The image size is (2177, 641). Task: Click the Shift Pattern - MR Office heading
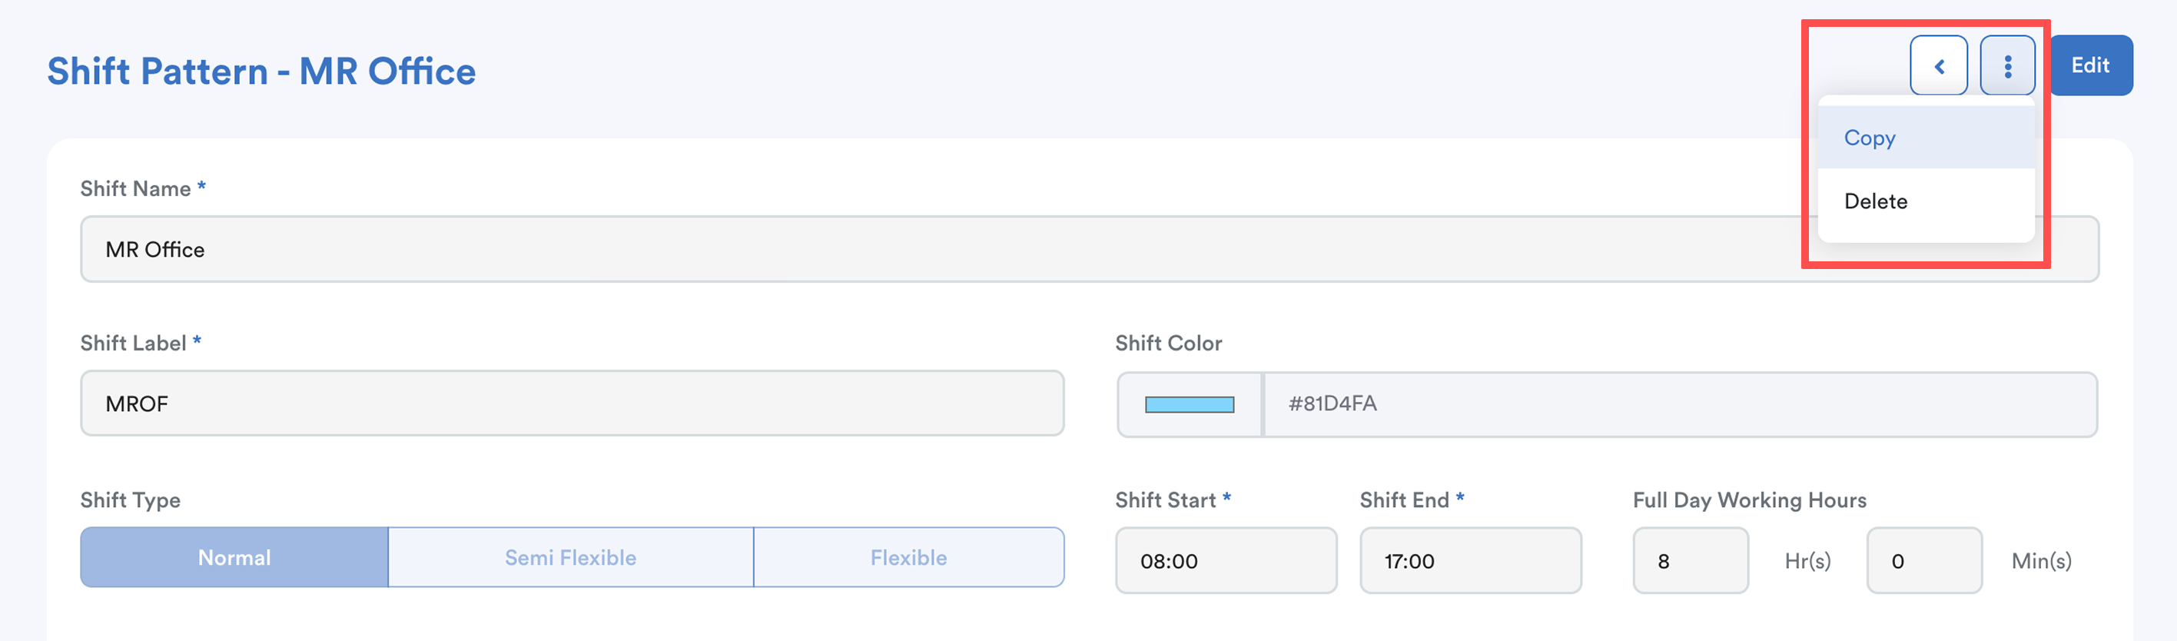pyautogui.click(x=261, y=72)
